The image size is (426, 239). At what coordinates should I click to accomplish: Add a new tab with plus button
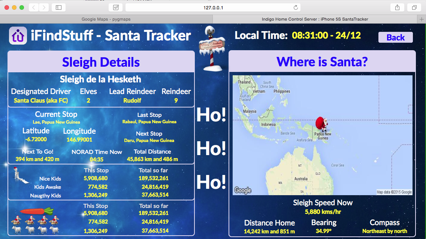422,19
